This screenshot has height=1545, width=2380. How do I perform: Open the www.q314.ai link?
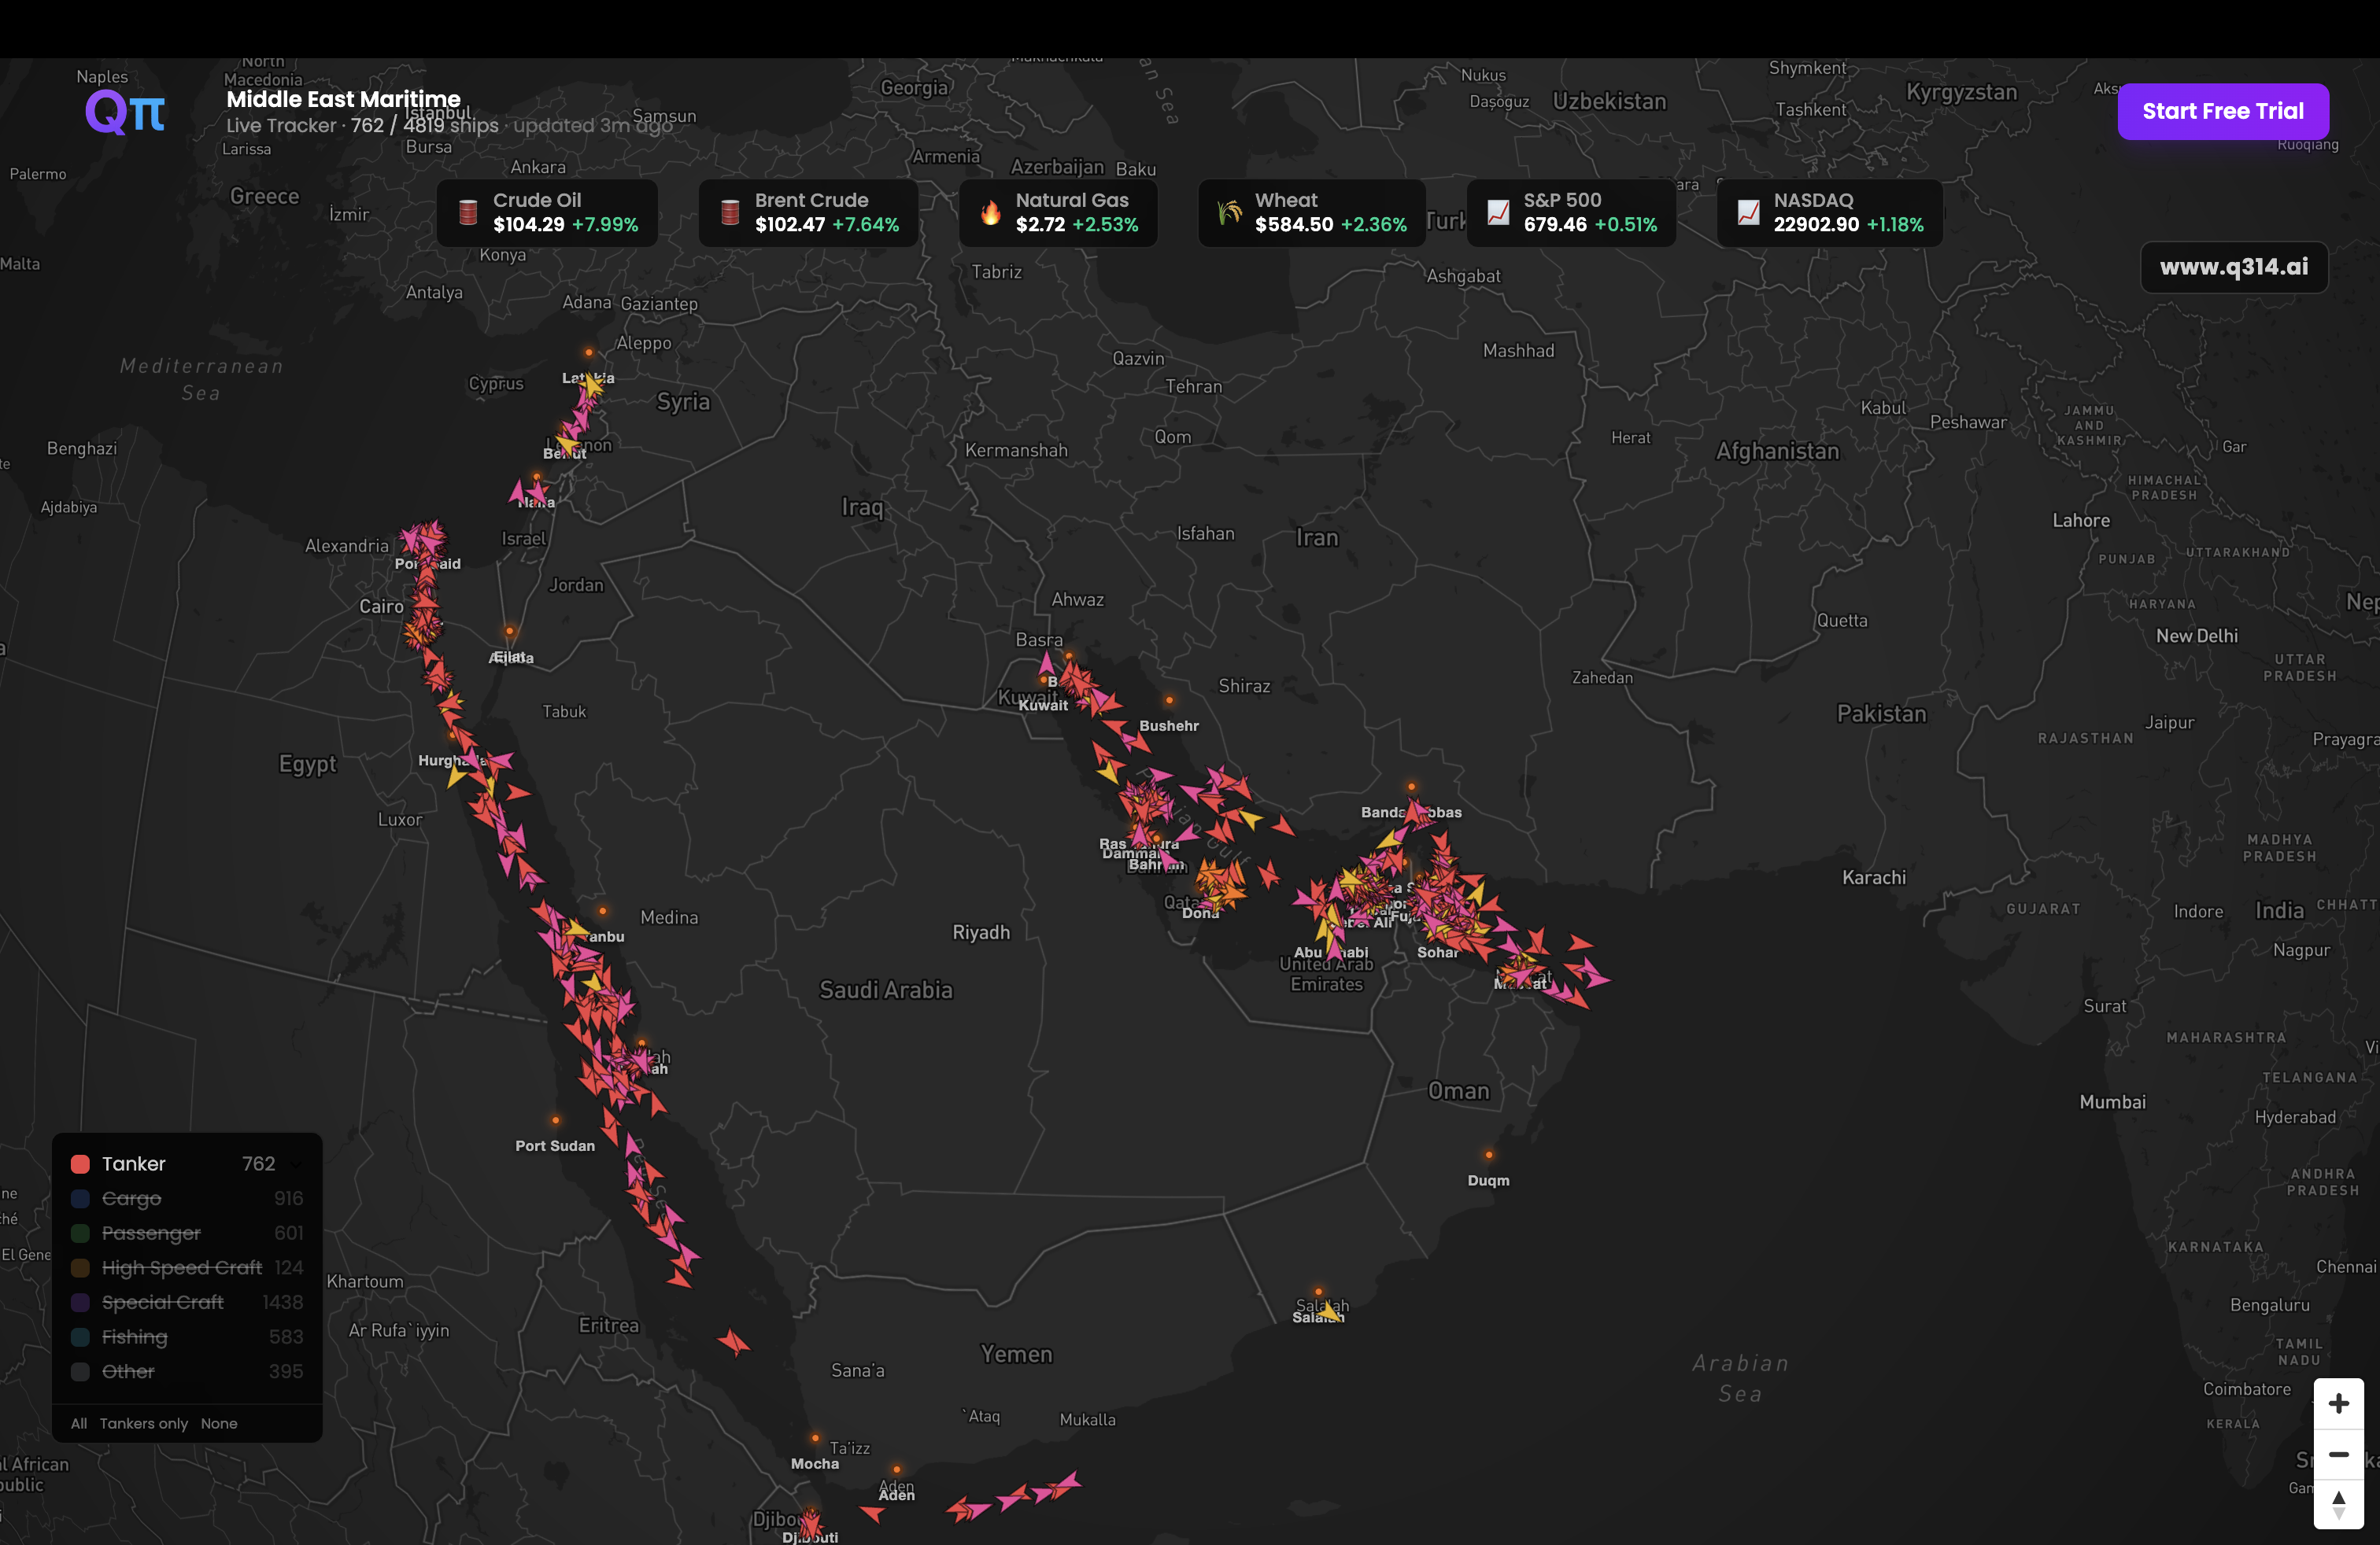(2233, 267)
